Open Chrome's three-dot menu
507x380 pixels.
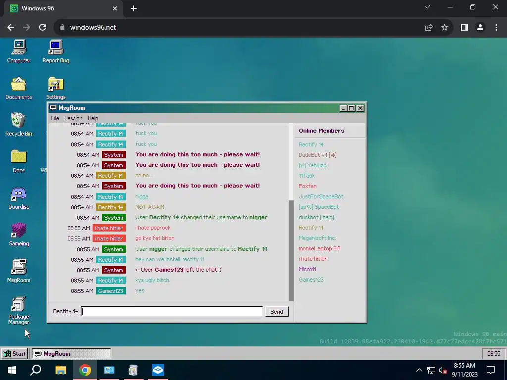[496, 28]
